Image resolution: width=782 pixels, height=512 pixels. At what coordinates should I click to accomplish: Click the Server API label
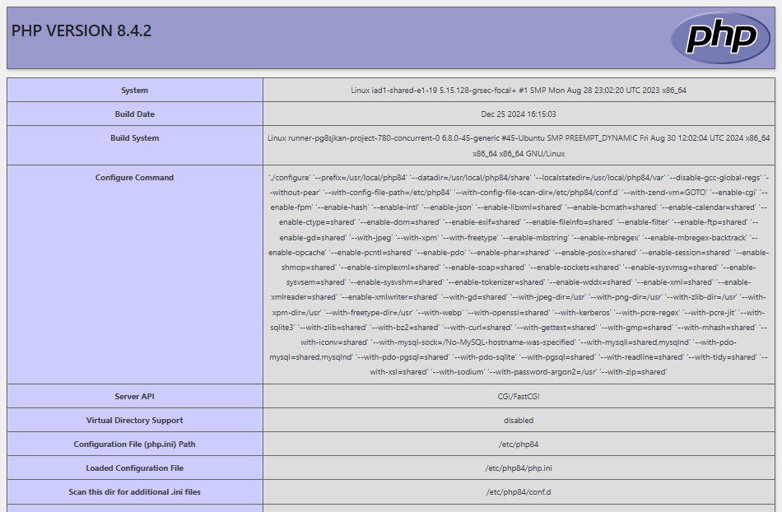pyautogui.click(x=135, y=396)
